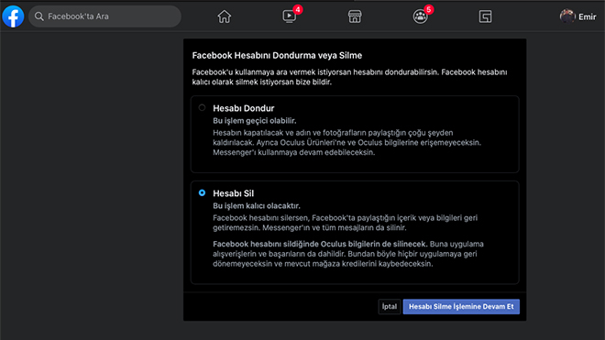Click the Hesabı Dondur heading text
The height and width of the screenshot is (340, 605).
(244, 108)
